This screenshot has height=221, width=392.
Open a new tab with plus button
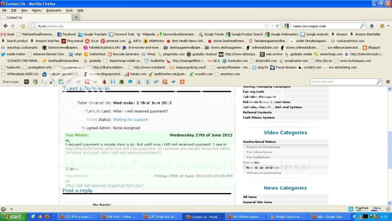click(x=76, y=17)
